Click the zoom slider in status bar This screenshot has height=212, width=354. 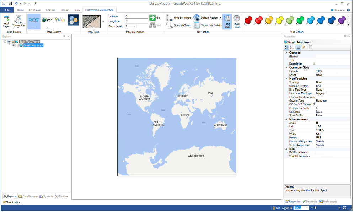(x=315, y=208)
